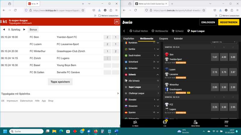Screen dimensions: 241x135
Task: Switch to the Kalender tab
Action: click(178, 39)
